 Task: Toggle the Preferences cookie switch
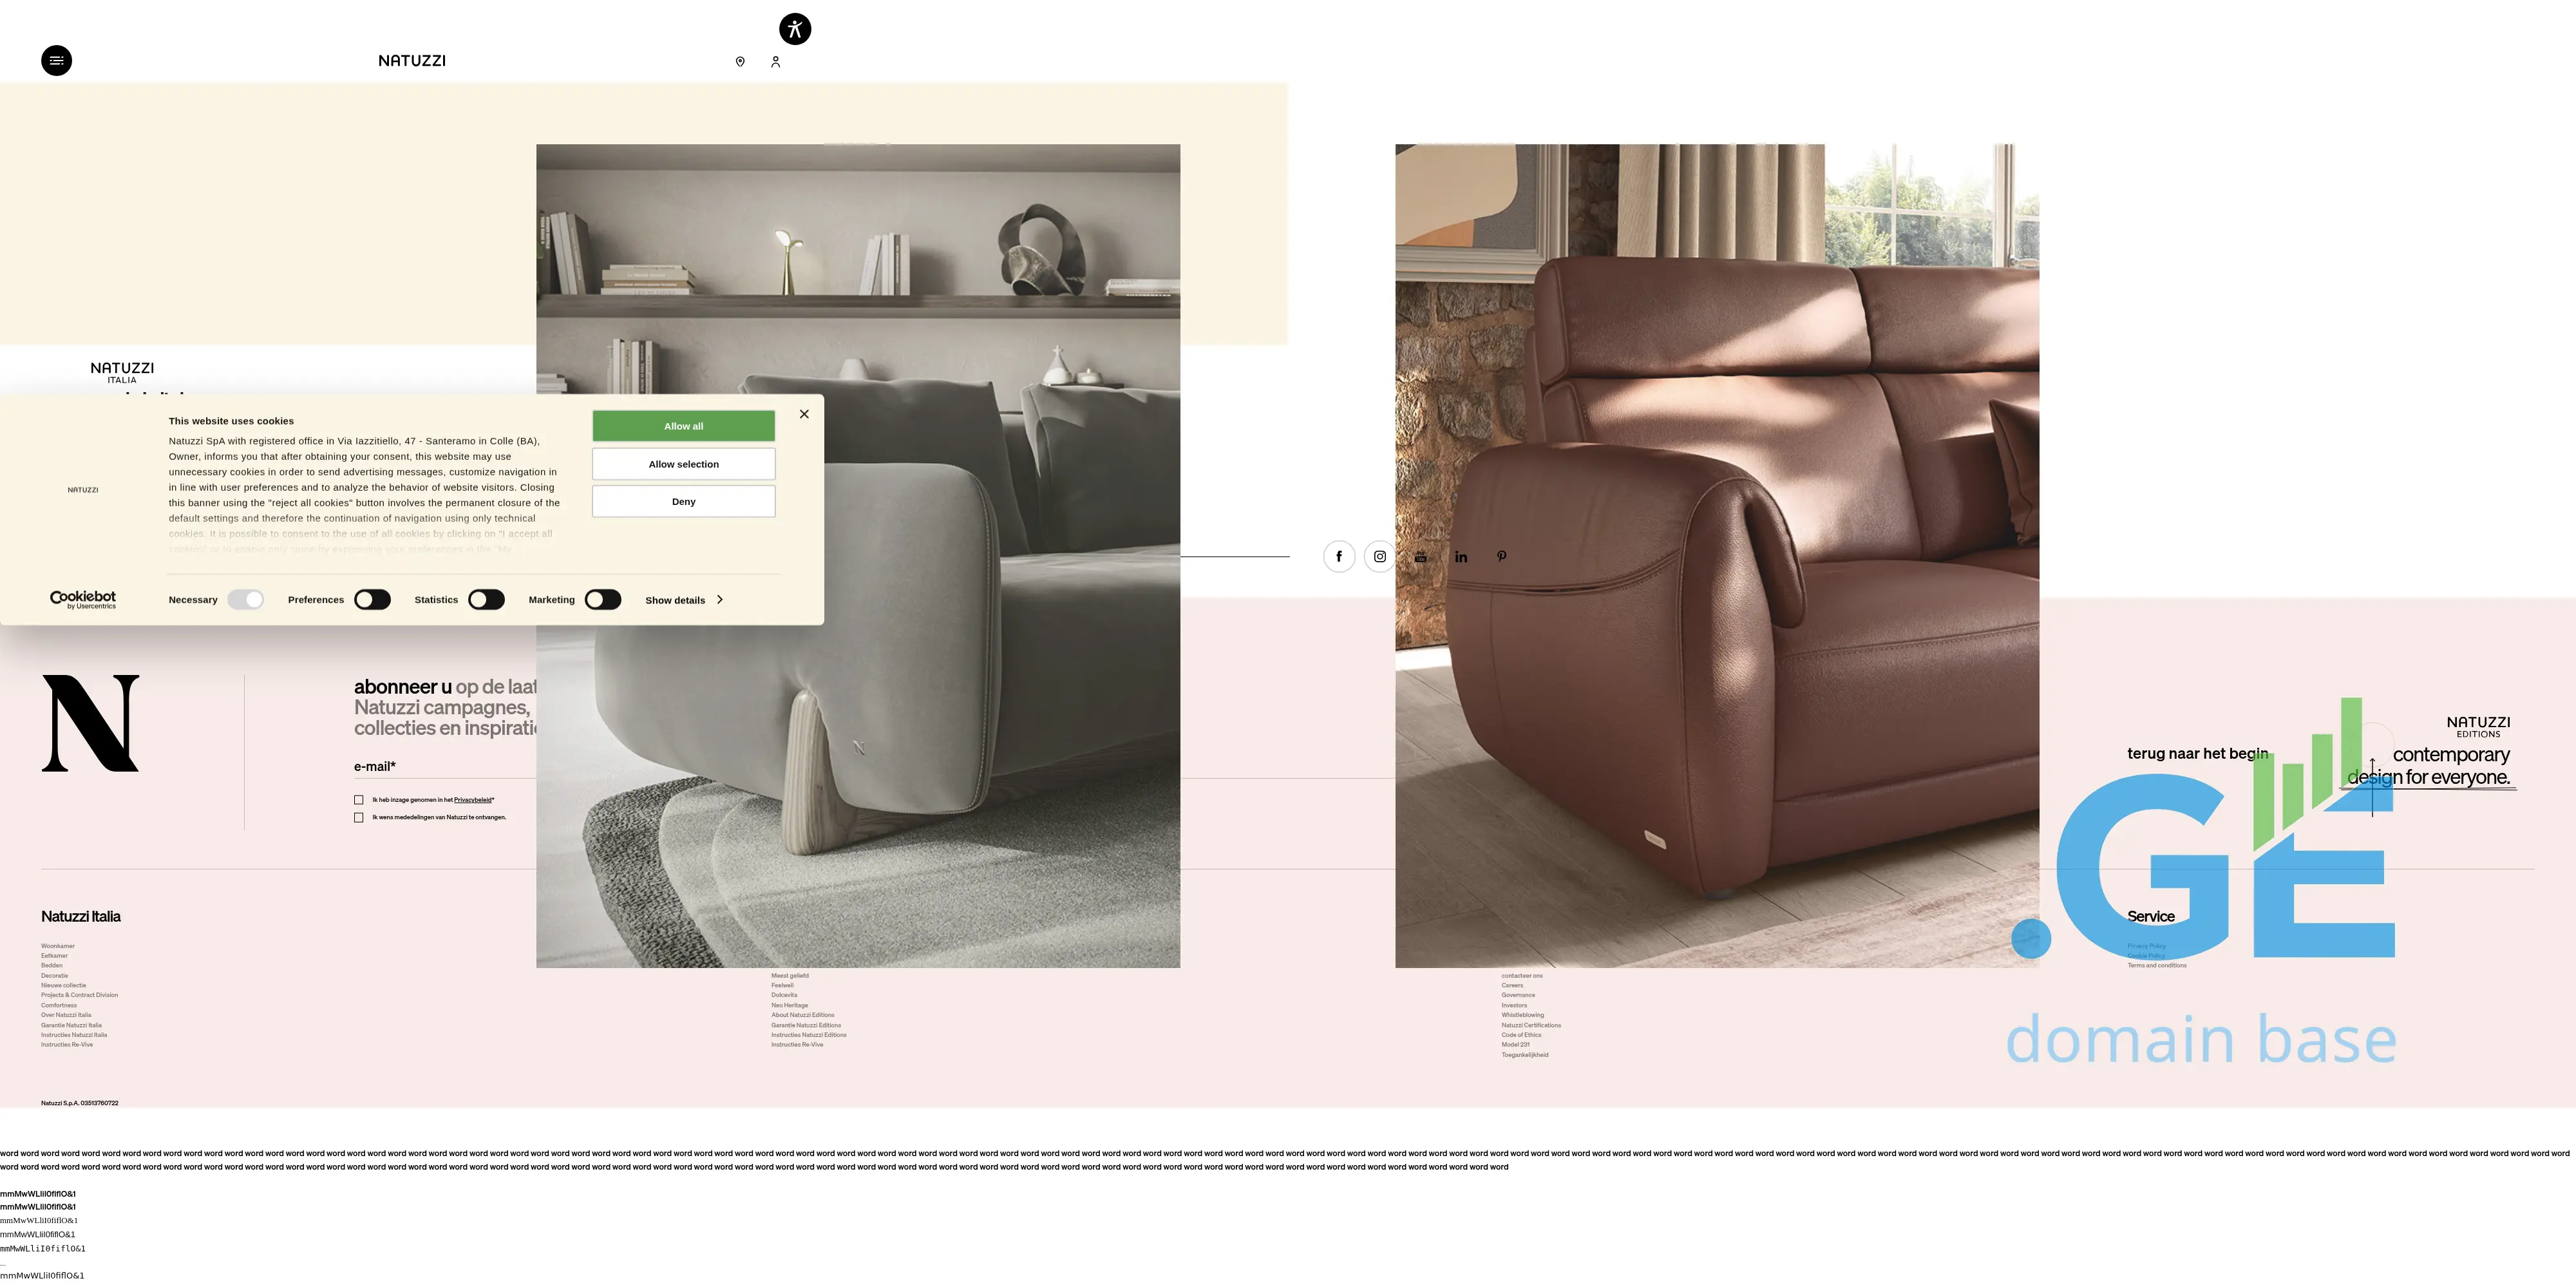[372, 600]
